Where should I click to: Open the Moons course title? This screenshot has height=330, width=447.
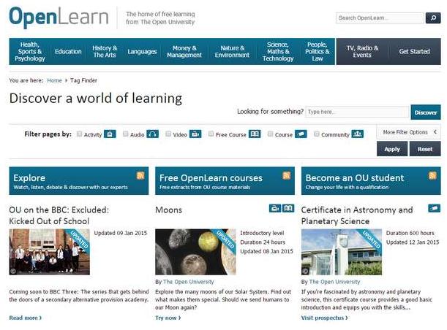pyautogui.click(x=168, y=210)
